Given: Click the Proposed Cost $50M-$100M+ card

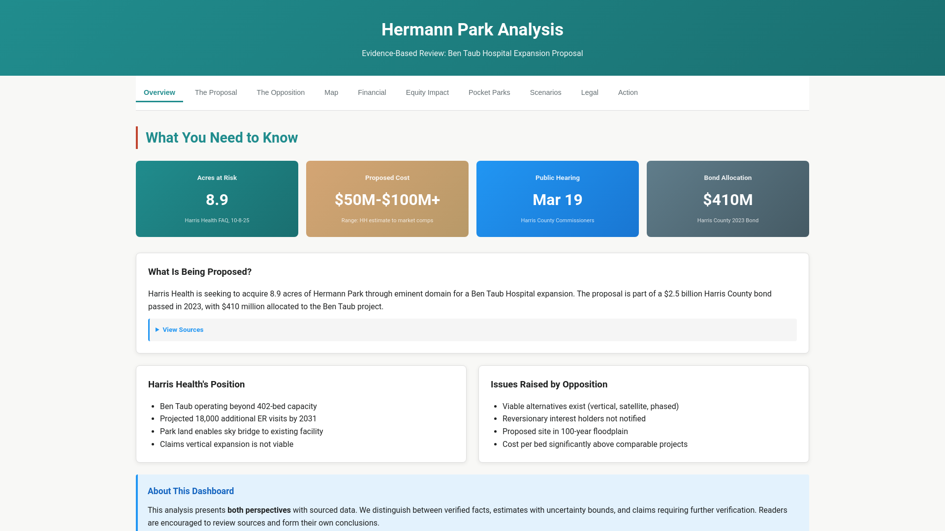Looking at the screenshot, I should 387,199.
